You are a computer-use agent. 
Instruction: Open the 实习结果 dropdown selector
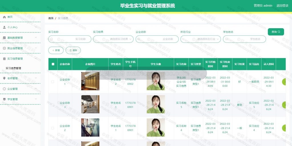113,39
